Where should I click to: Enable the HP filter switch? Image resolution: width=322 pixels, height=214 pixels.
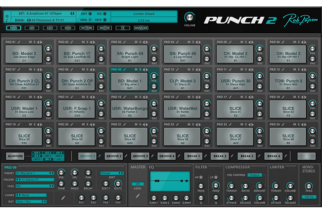pyautogui.click(x=201, y=177)
